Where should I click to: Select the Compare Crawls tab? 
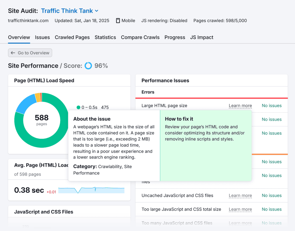[140, 37]
